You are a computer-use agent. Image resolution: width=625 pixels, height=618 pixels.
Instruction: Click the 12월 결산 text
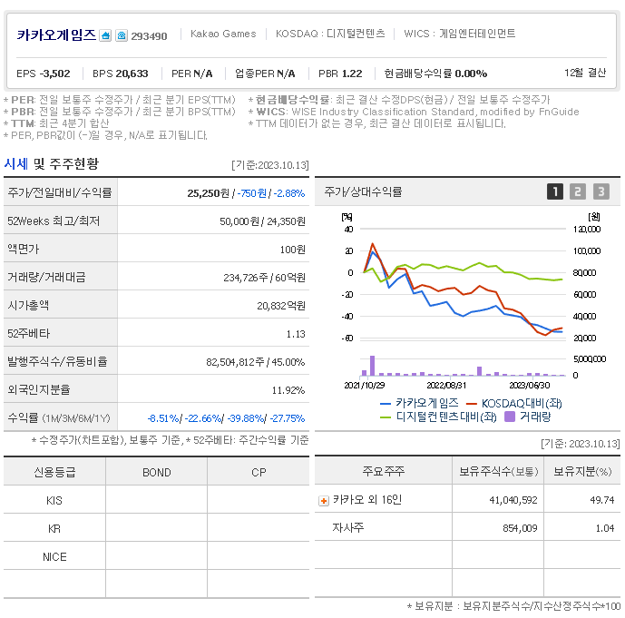pyautogui.click(x=585, y=73)
